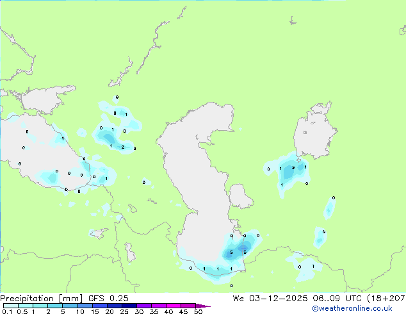The image size is (406, 314).
Task: Click the '06..09 UTC' time label
Action: (338, 299)
